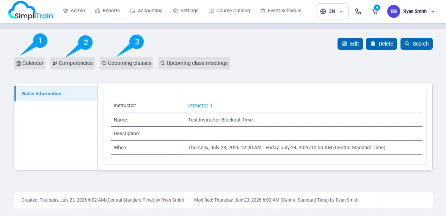Select the Basic Information tab
Screen dimensions: 446x216
[56, 94]
